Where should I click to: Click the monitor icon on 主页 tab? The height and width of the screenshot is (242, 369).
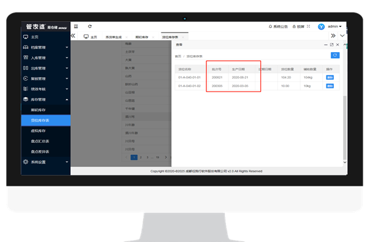click(x=86, y=36)
